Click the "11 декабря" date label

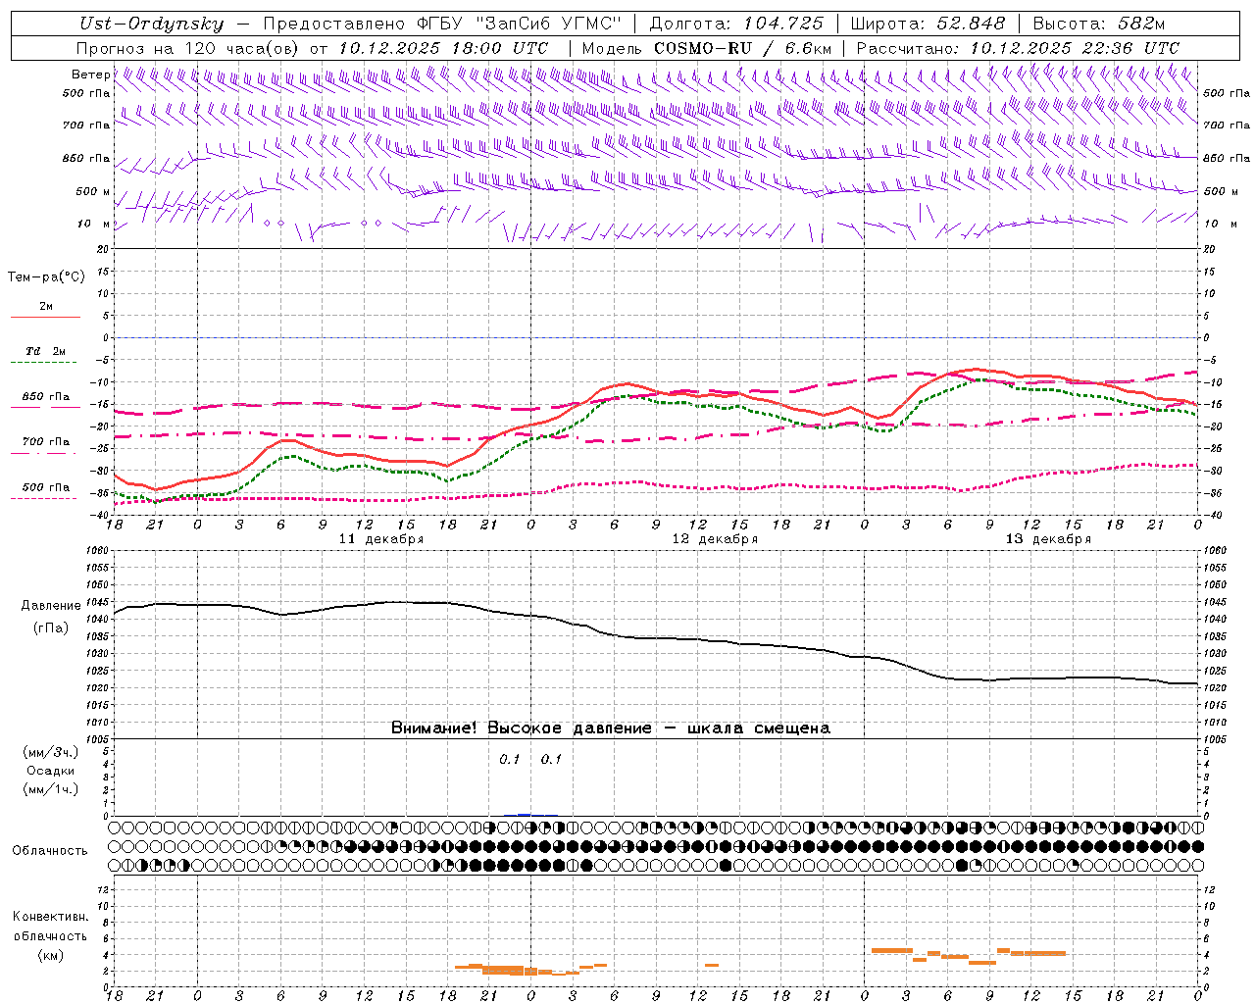[381, 539]
